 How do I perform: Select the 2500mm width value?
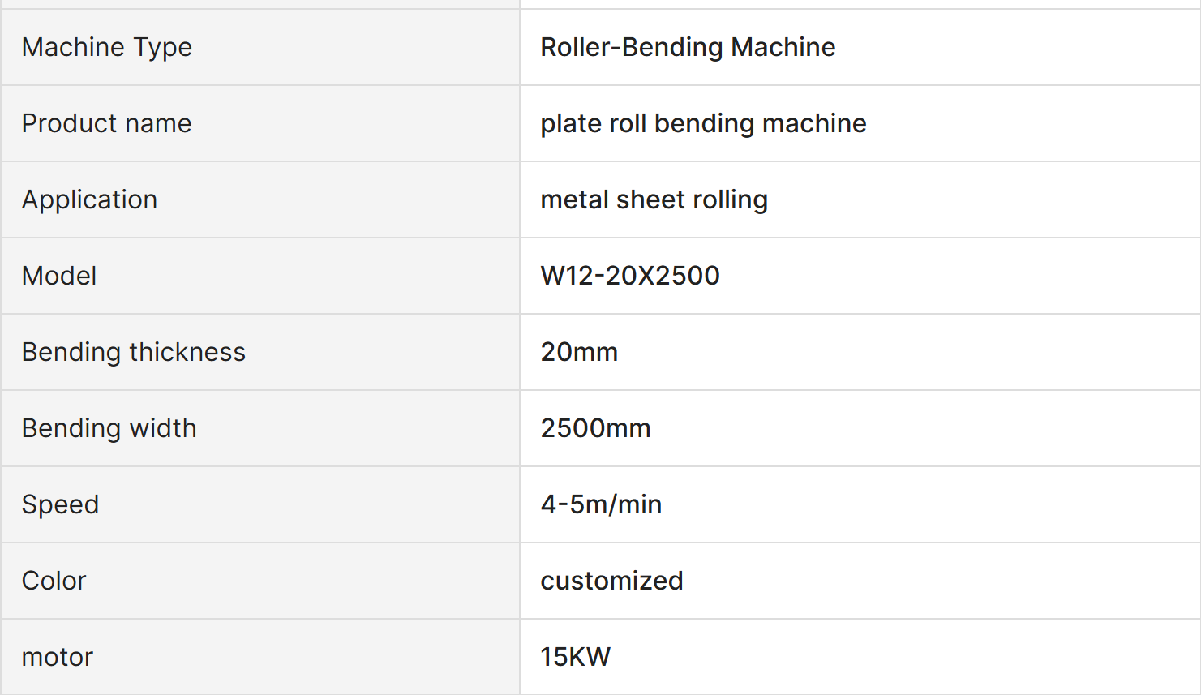click(595, 428)
